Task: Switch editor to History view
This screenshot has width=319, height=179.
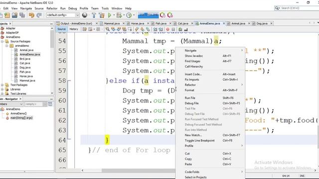Action: [x=74, y=29]
